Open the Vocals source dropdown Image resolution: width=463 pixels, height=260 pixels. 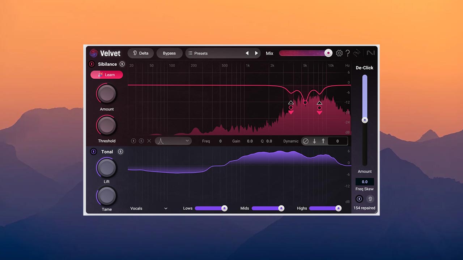(x=148, y=208)
